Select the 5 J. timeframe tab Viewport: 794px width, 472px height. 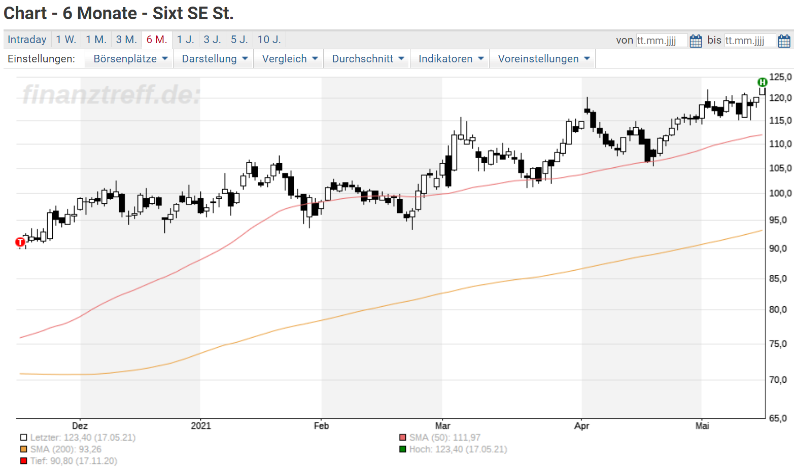[x=239, y=40]
